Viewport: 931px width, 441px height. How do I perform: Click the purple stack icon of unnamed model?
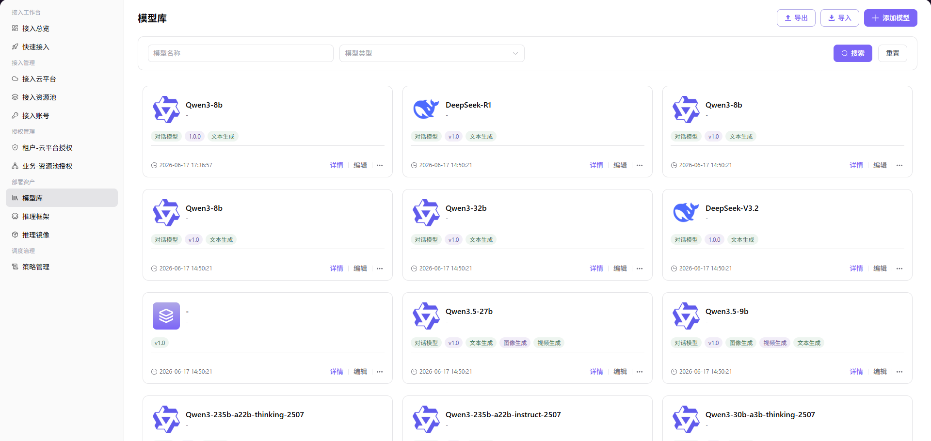(166, 316)
